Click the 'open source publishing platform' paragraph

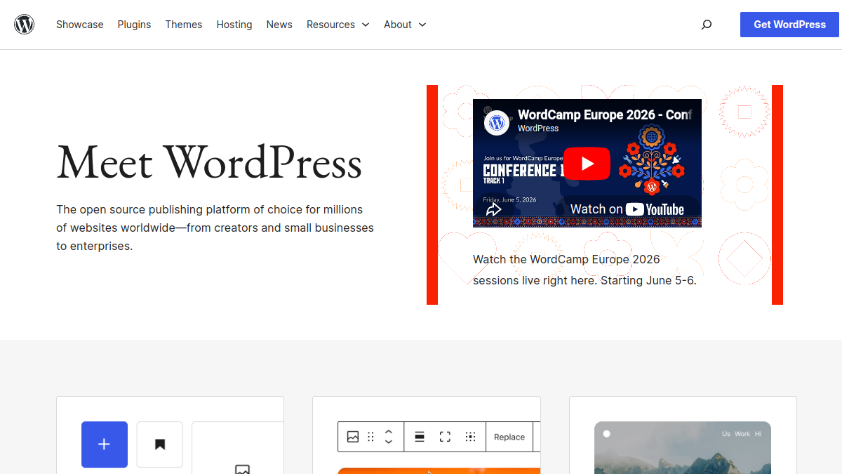pos(215,228)
